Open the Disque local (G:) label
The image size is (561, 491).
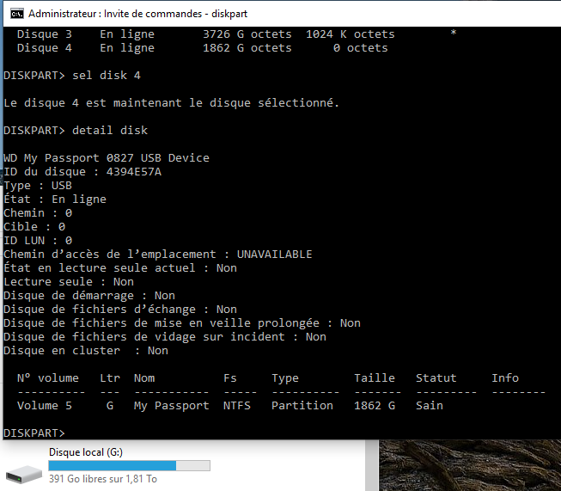(86, 452)
